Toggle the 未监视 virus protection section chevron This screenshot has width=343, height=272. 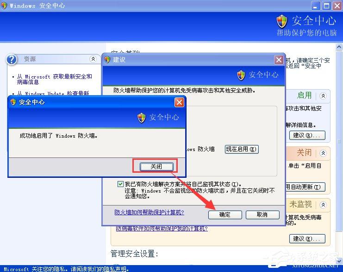pyautogui.click(x=323, y=204)
